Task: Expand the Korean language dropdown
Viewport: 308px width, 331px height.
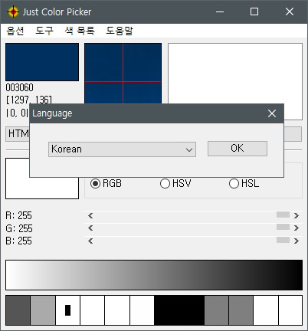Action: [x=122, y=149]
